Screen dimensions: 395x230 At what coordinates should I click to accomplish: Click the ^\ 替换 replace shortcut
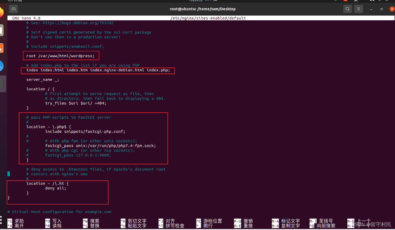91,226
